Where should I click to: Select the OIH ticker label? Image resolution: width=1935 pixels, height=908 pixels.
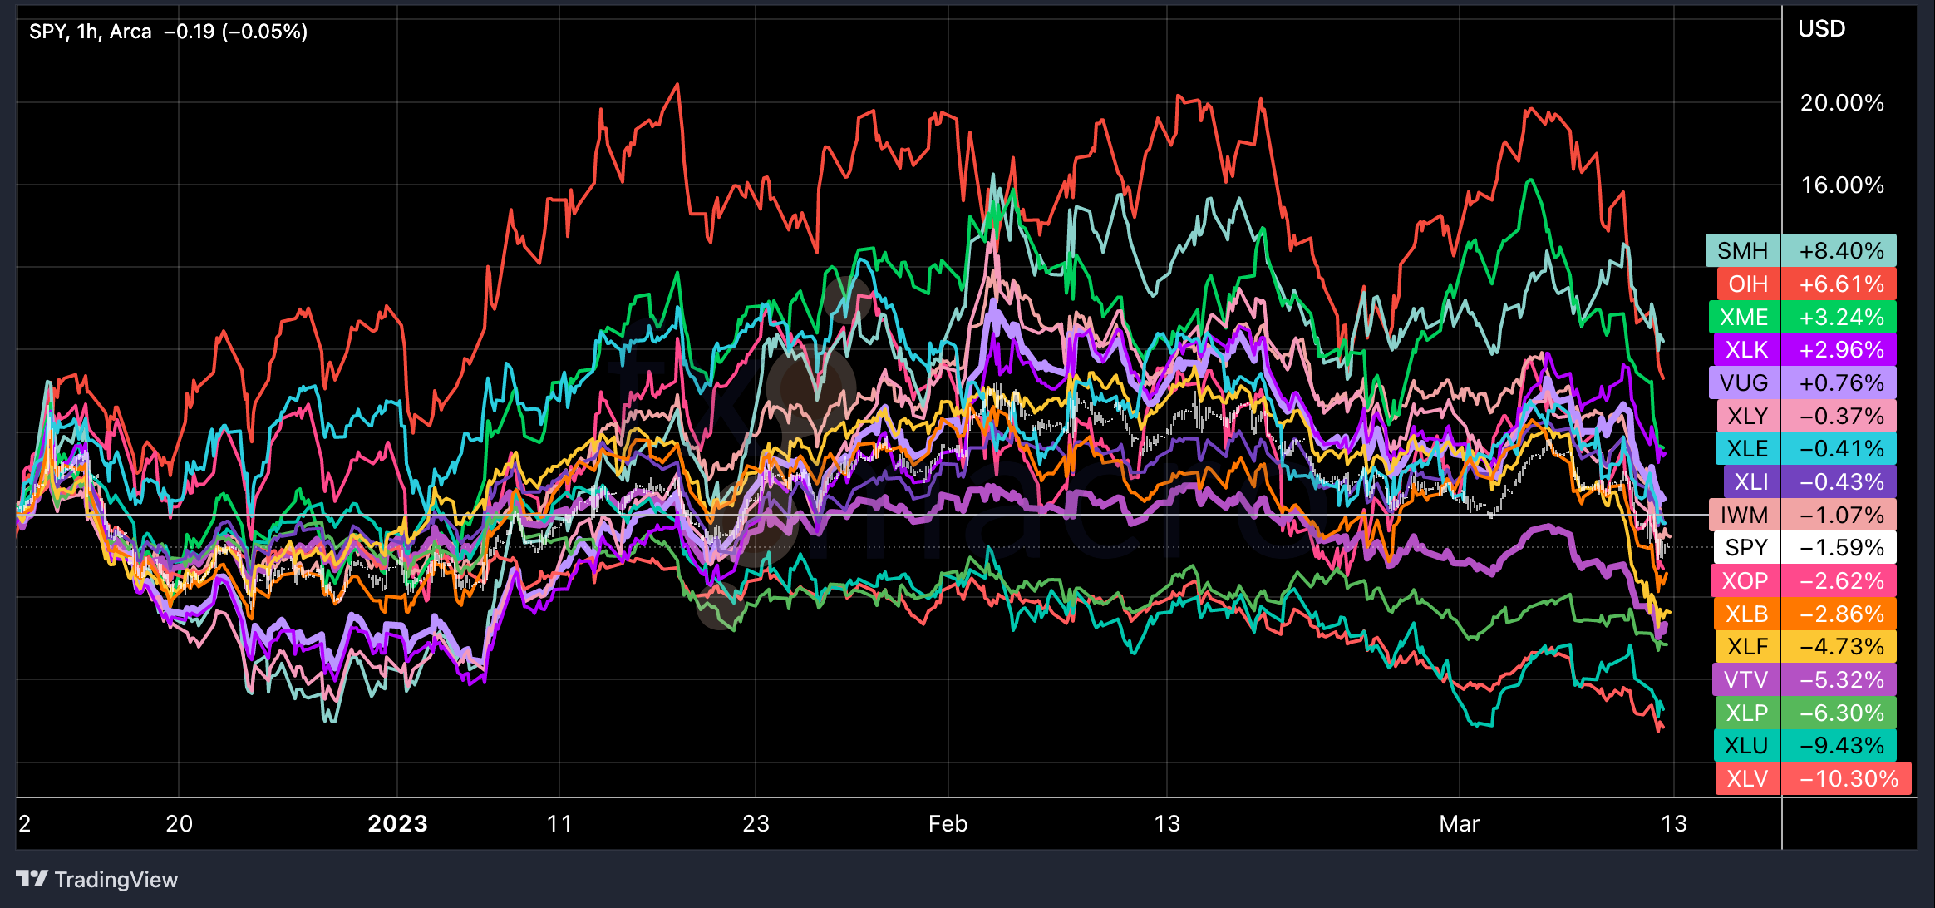click(1748, 284)
